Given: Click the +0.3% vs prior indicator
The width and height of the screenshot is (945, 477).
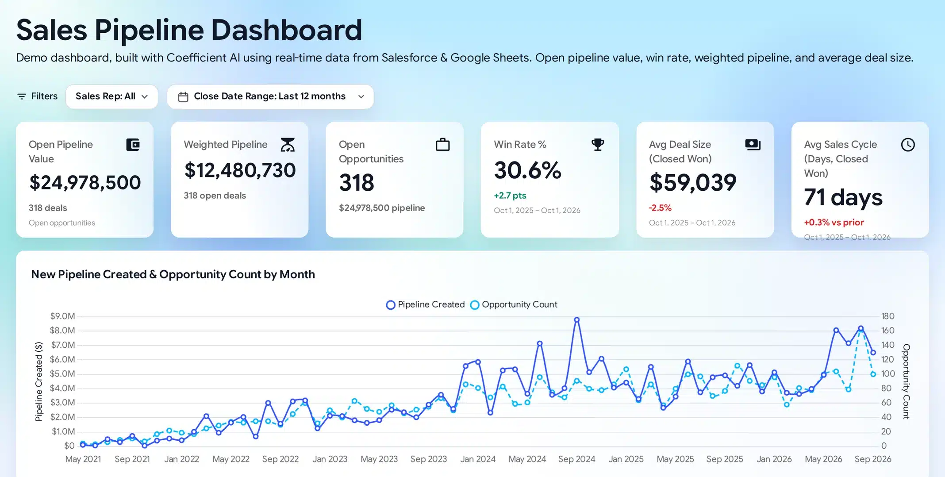Looking at the screenshot, I should 834,223.
